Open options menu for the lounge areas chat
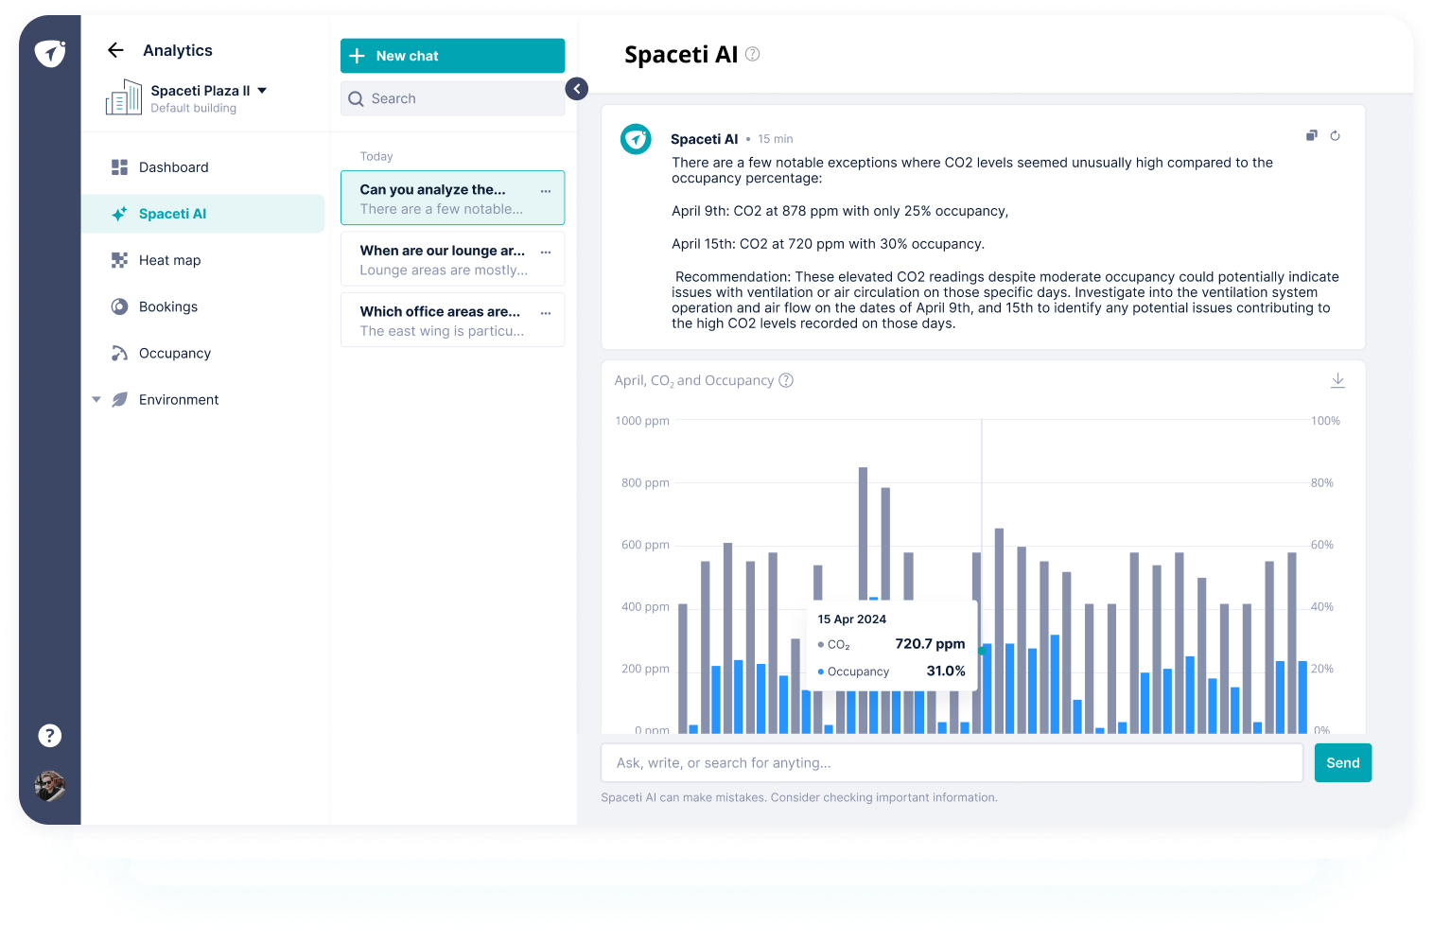Image resolution: width=1433 pixels, height=942 pixels. [x=546, y=252]
